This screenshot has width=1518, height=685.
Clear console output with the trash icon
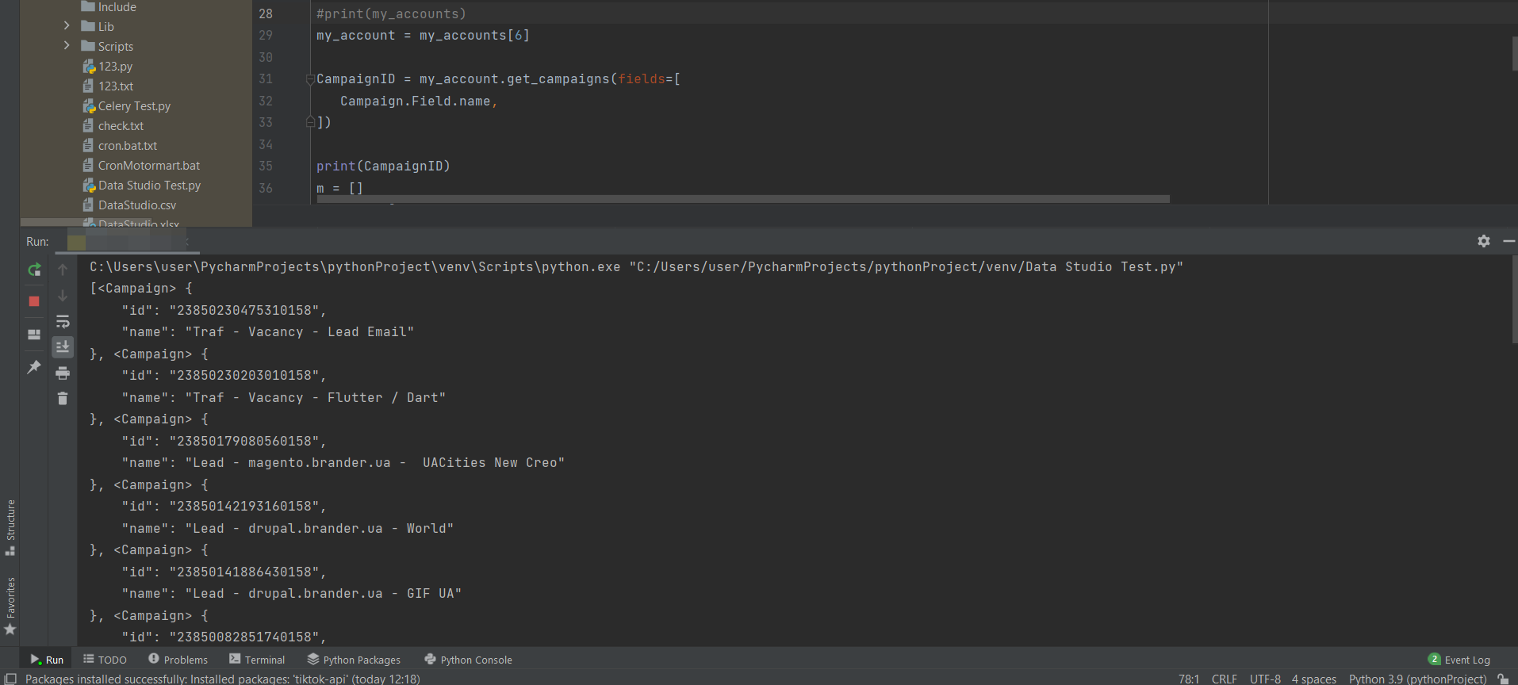pos(63,399)
